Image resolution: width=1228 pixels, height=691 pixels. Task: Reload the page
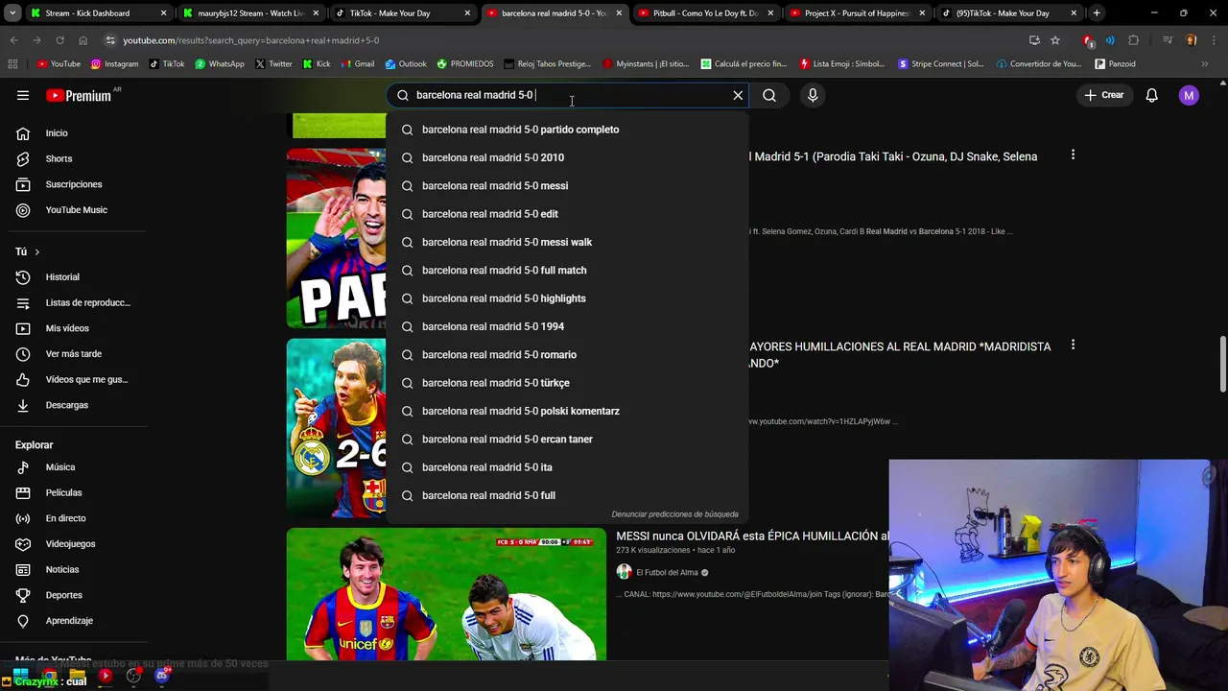point(59,40)
